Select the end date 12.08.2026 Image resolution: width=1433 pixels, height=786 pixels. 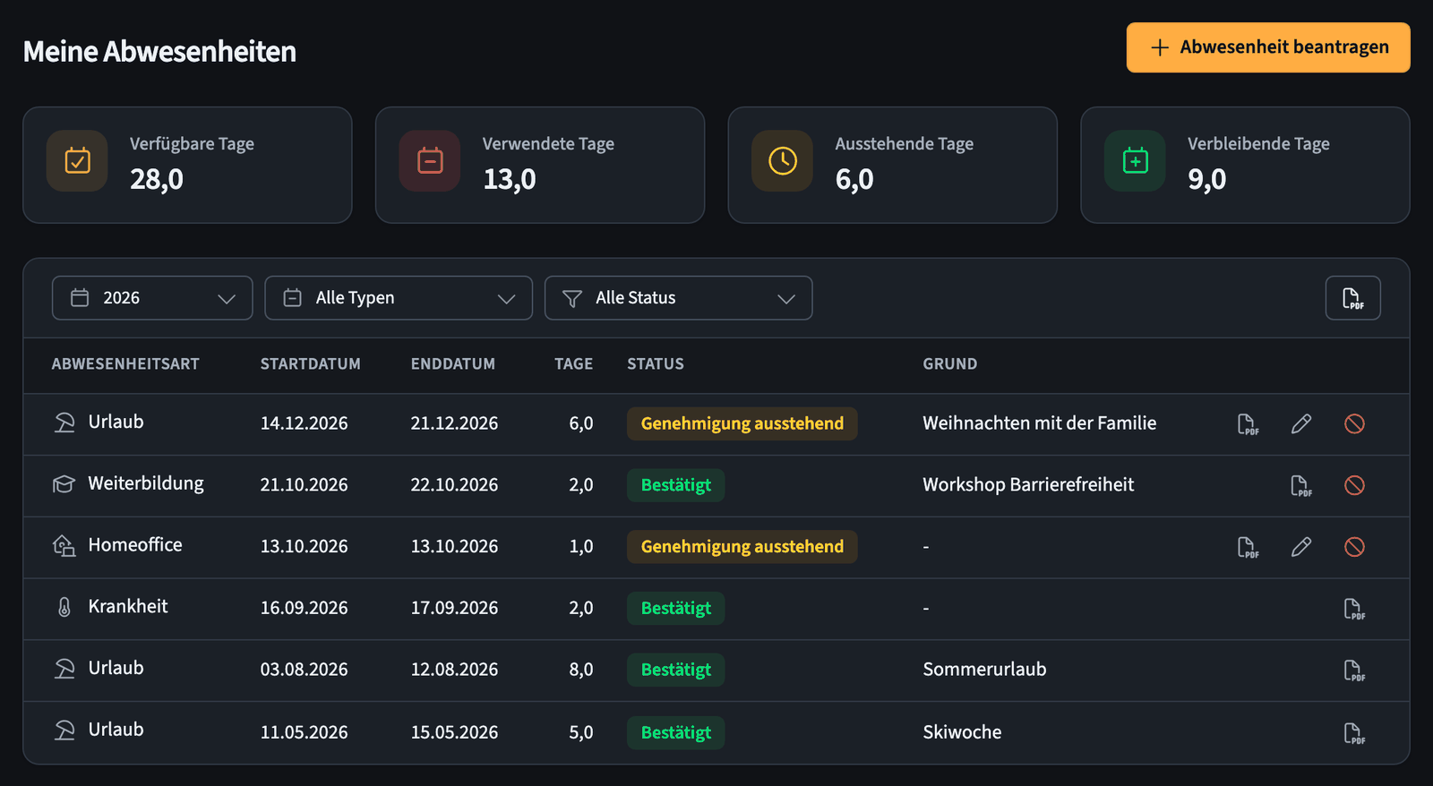pyautogui.click(x=454, y=670)
